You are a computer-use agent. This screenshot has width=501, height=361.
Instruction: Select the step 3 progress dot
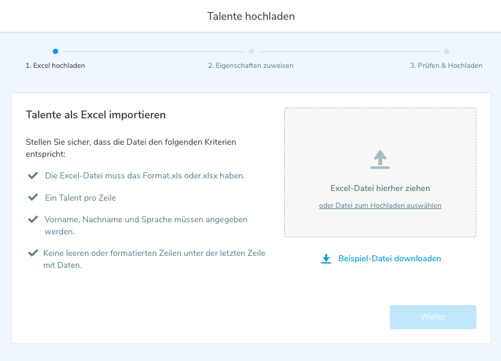(446, 52)
